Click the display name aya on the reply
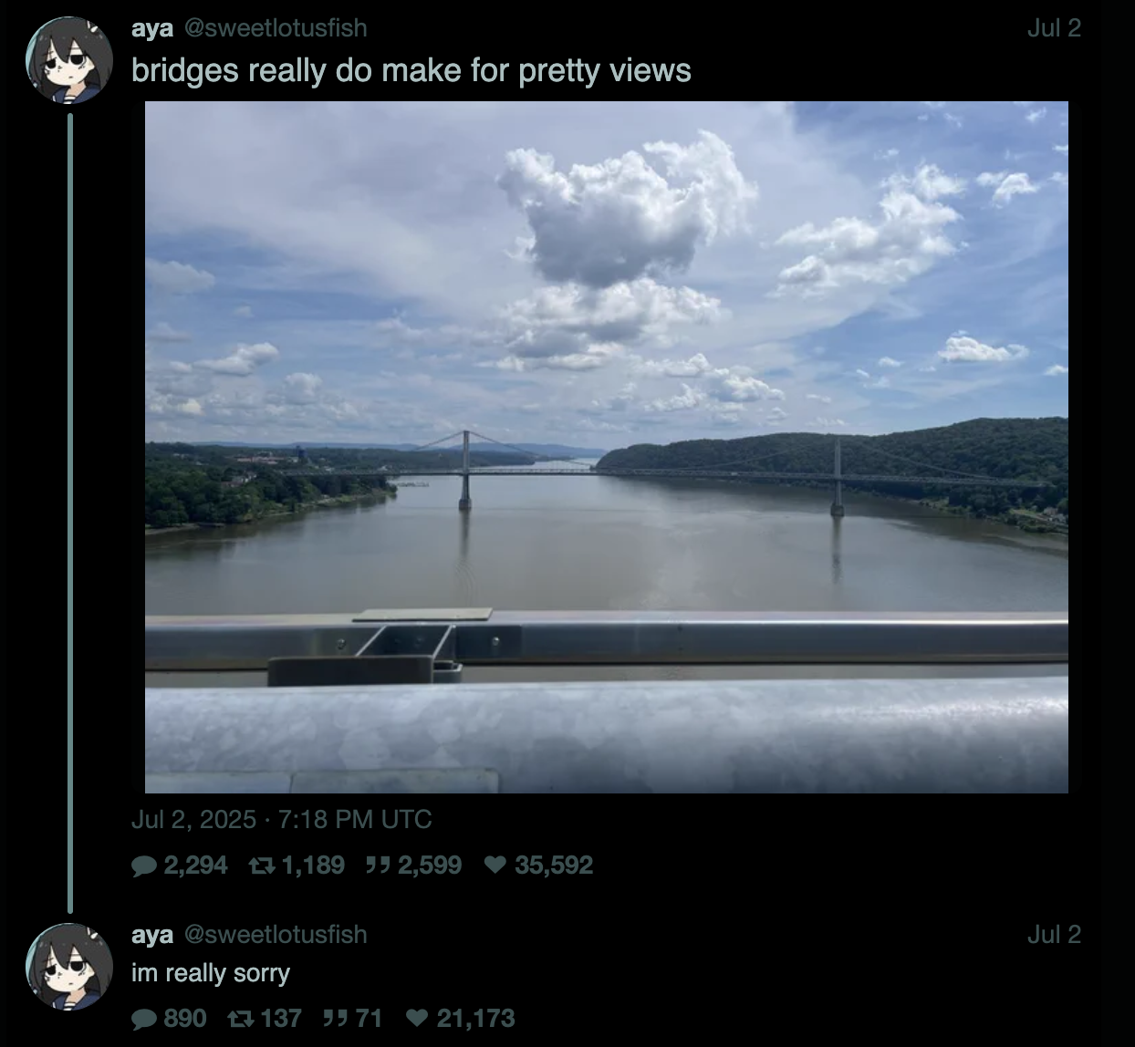The width and height of the screenshot is (1135, 1047). coord(152,935)
